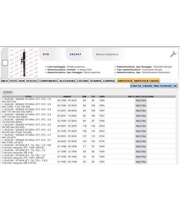This screenshot has width=180, height=211.
Task: Select the ESATTA tab
Action: coord(136,86)
